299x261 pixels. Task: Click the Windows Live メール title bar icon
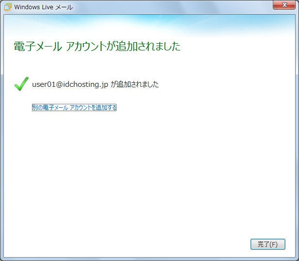coord(8,7)
